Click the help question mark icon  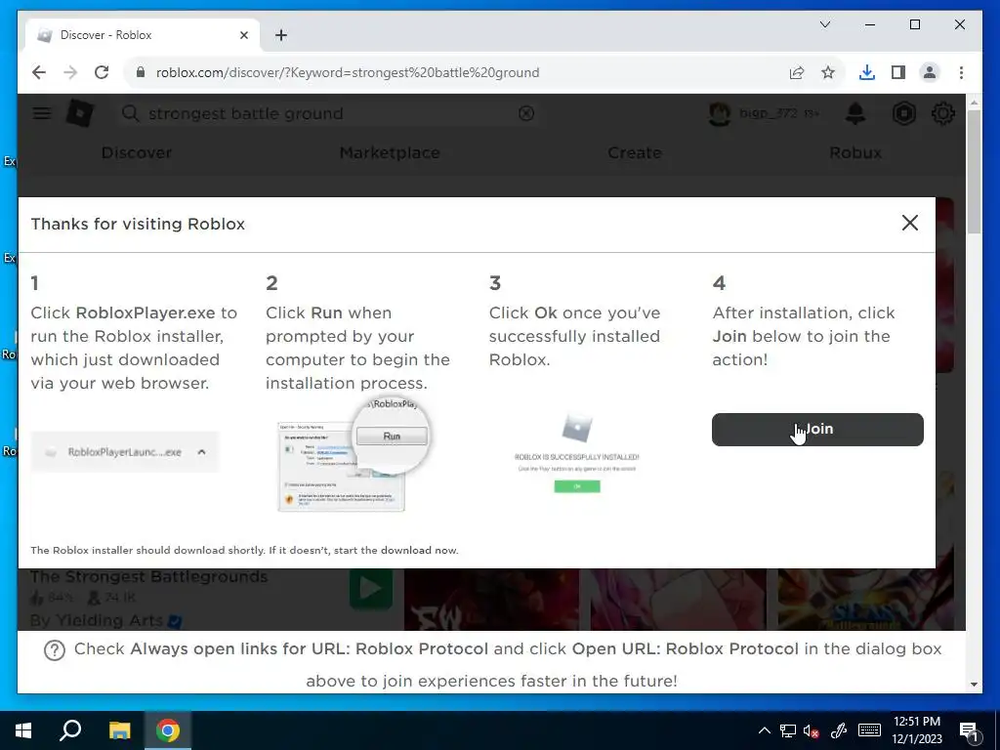click(55, 649)
